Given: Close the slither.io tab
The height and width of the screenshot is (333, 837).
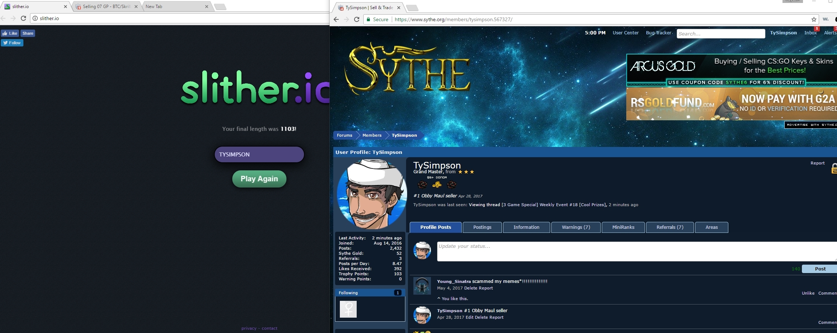Looking at the screenshot, I should pyautogui.click(x=65, y=7).
